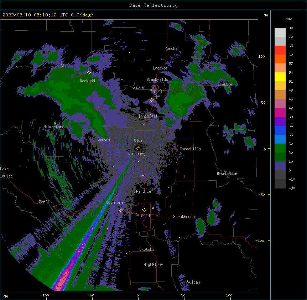Select the yellow 54-51 dBZ legend swatch

coord(280,77)
